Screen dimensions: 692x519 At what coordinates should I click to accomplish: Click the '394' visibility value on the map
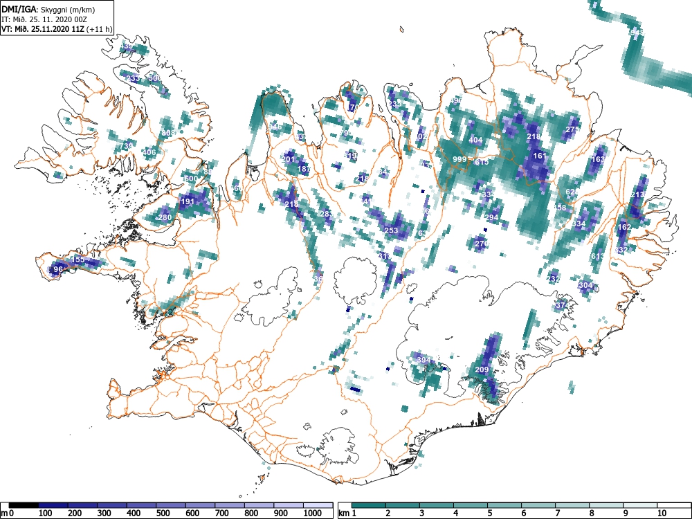pos(424,360)
